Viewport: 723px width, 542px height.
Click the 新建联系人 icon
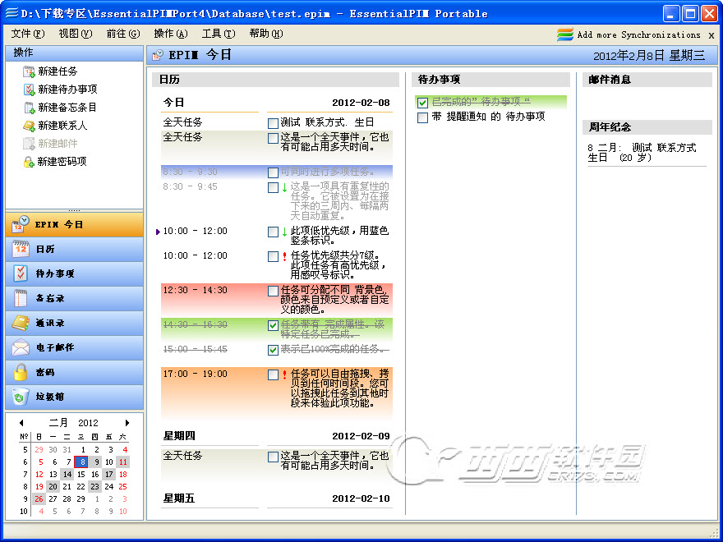point(29,126)
